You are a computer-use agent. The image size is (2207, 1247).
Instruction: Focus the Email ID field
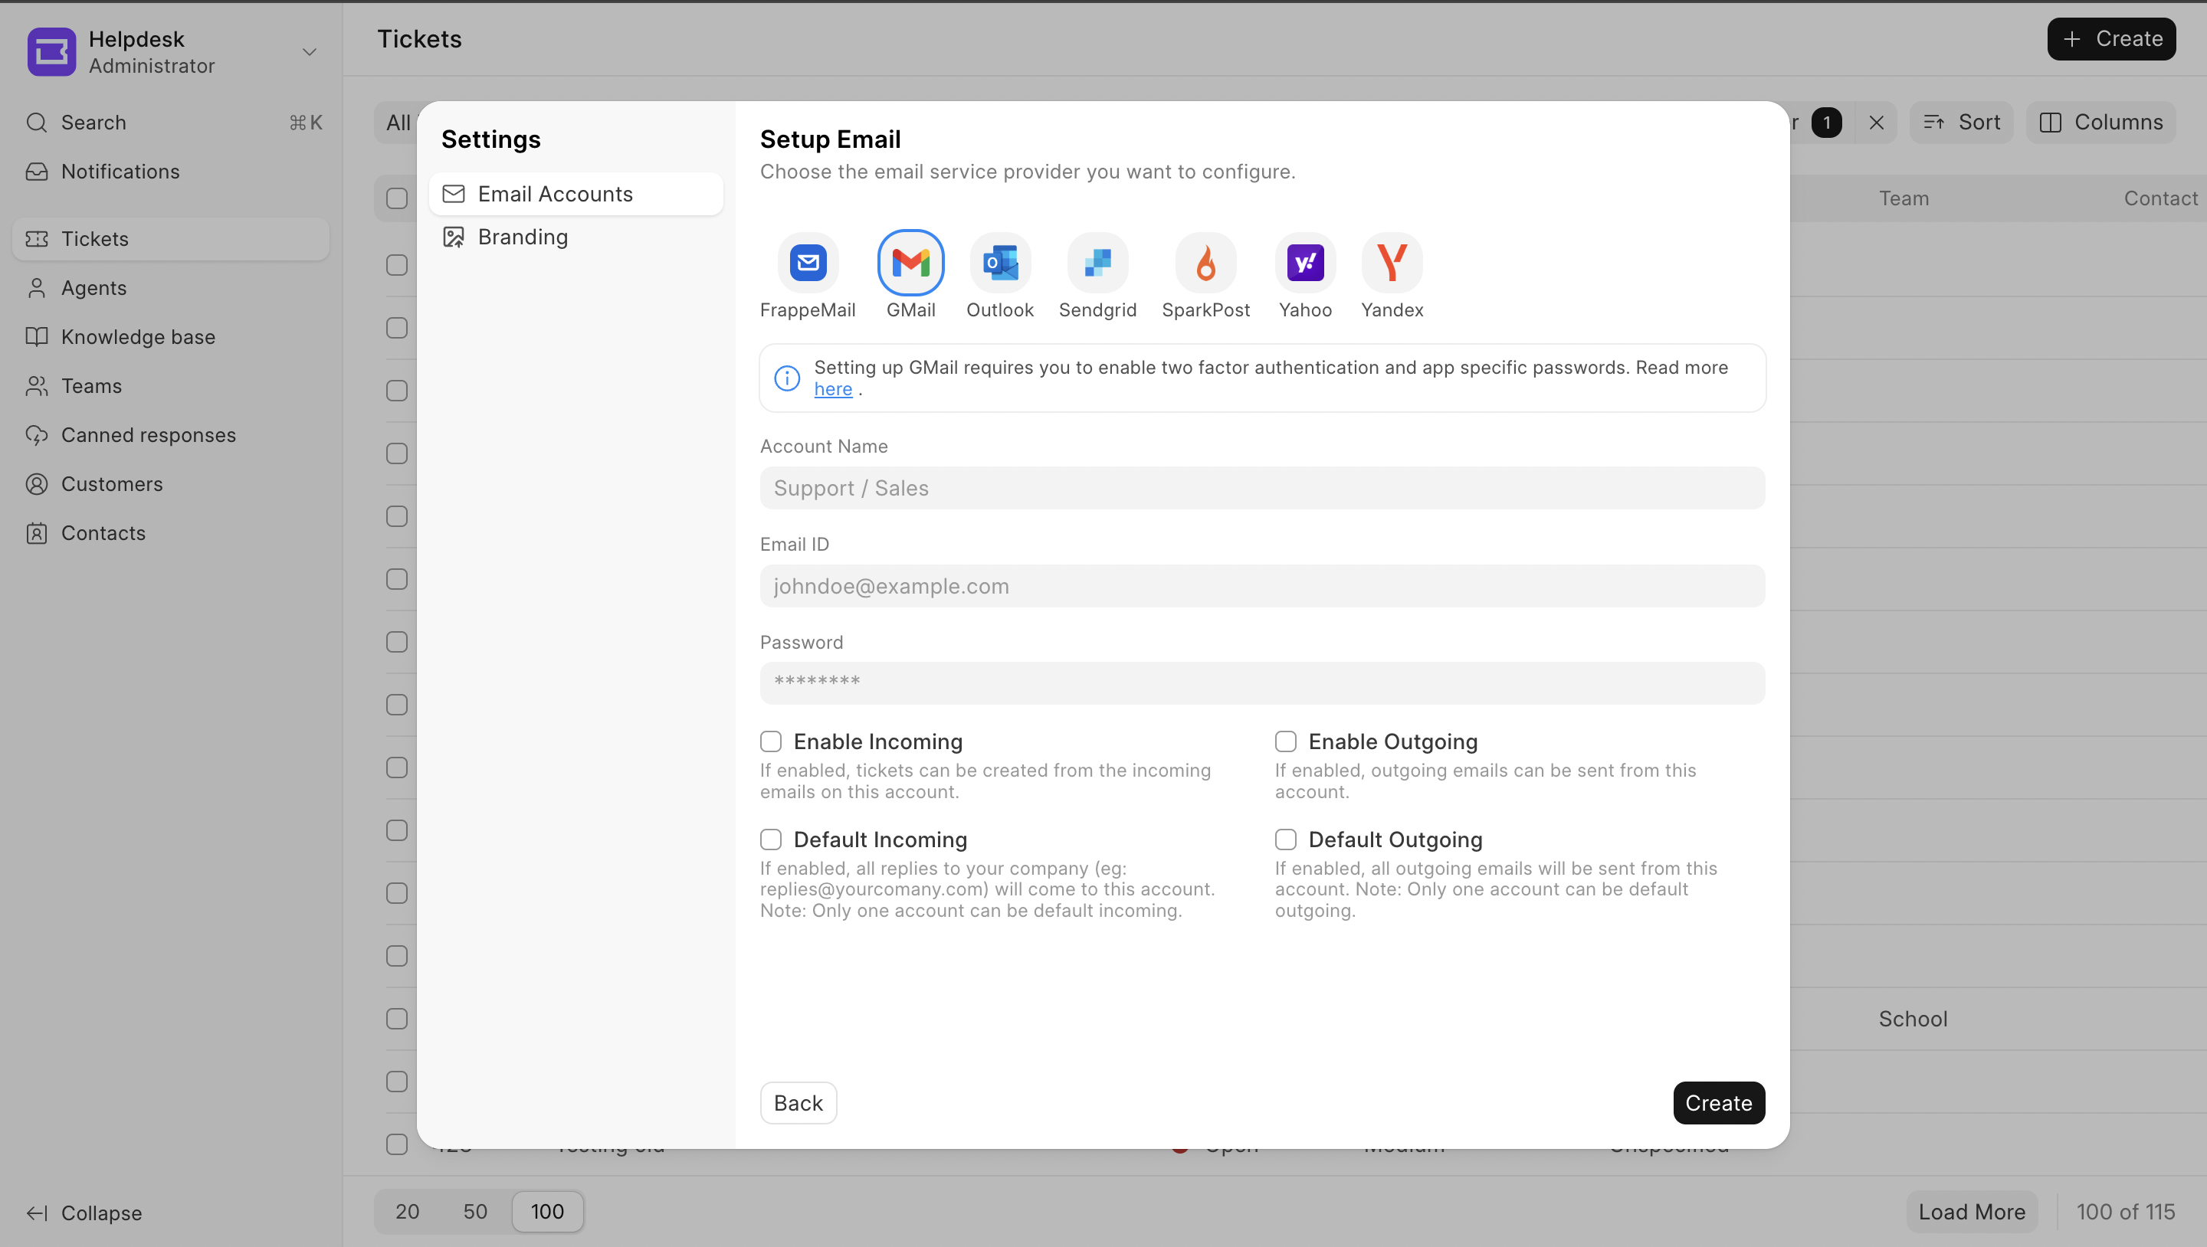click(x=1262, y=587)
